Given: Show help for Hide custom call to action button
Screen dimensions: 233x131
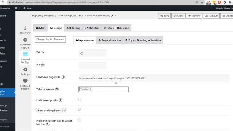Looking at the screenshot, I should coord(48,124).
